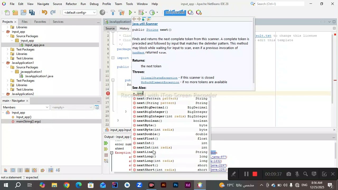Click the New Project toolbar icon
The width and height of the screenshot is (338, 190).
15,12
